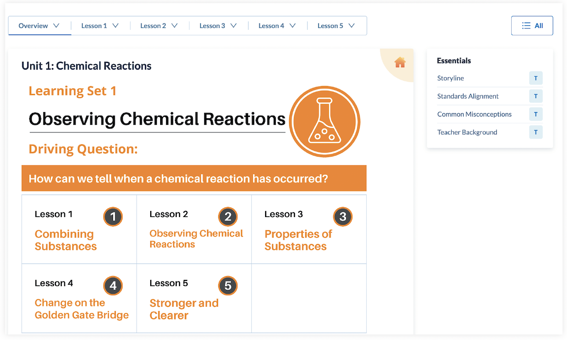Select the T icon for Common Misconceptions

[x=536, y=114]
